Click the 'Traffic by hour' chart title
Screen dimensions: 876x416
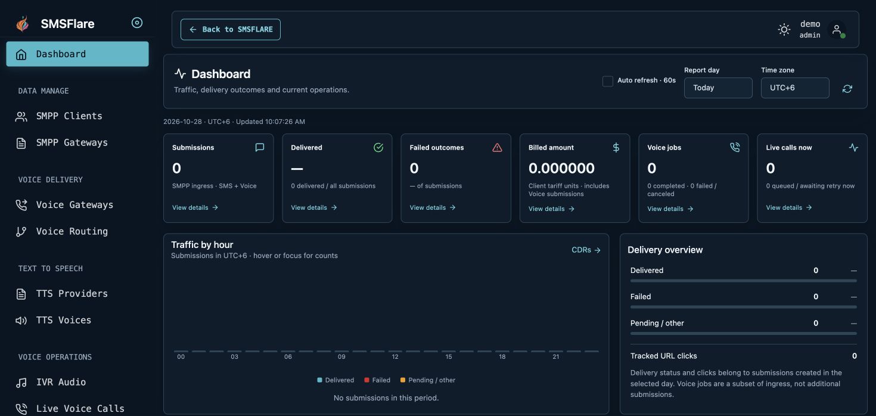202,245
